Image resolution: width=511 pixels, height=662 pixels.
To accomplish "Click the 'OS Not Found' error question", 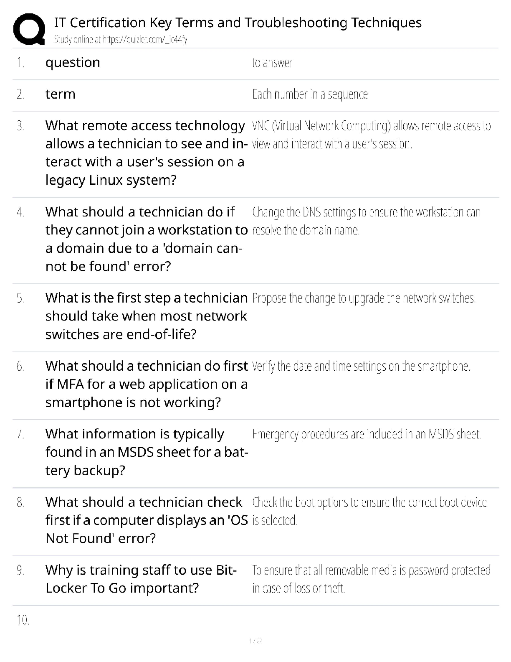I will (x=146, y=520).
